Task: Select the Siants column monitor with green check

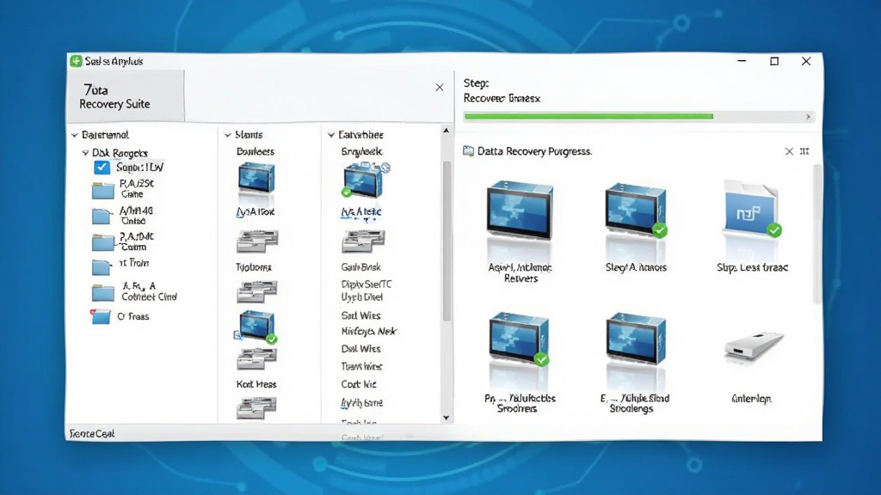Action: pyautogui.click(x=256, y=326)
